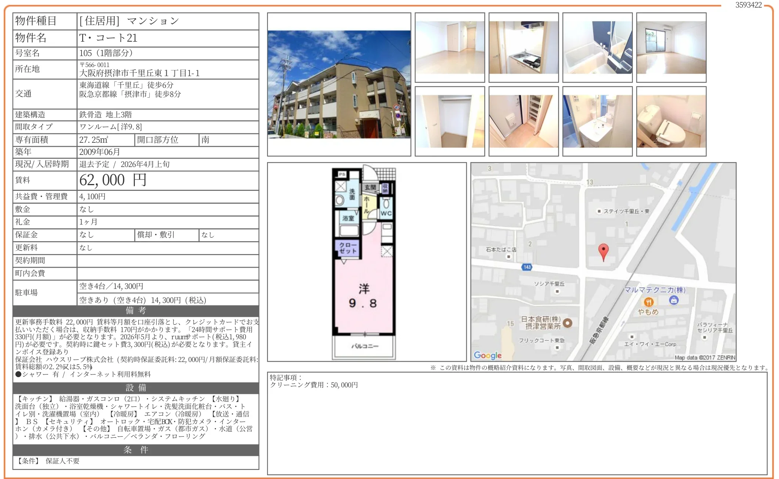Click the Google logo on map
Image resolution: width=779 pixels, height=479 pixels.
488,355
